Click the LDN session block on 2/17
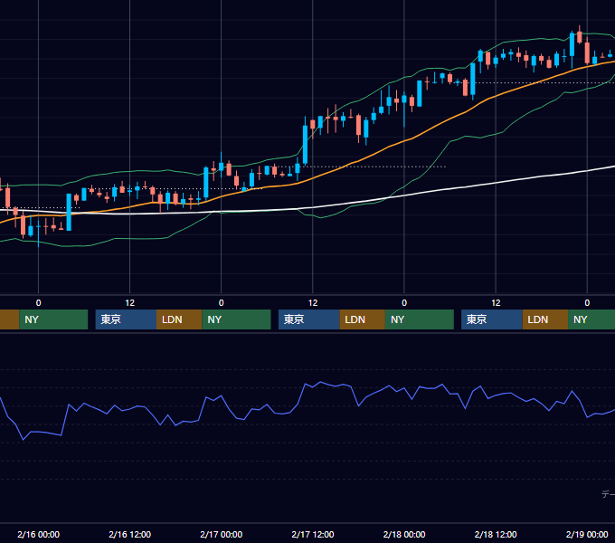The width and height of the screenshot is (615, 543). [x=362, y=319]
